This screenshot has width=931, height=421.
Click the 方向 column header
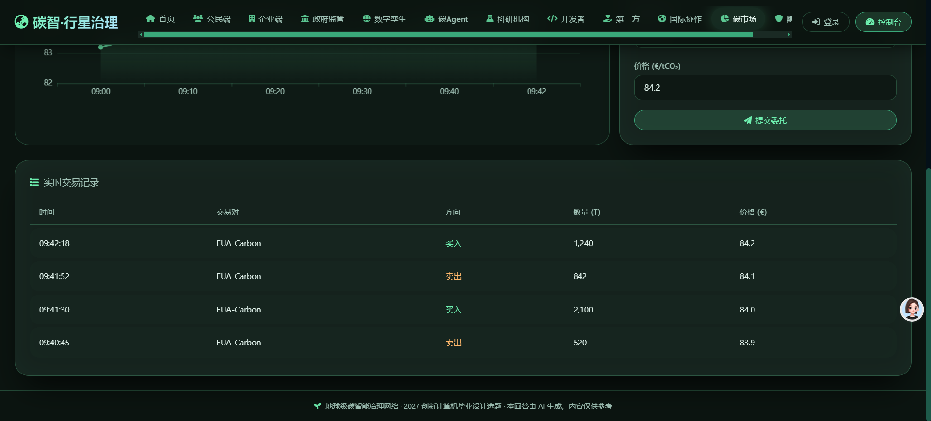(453, 212)
